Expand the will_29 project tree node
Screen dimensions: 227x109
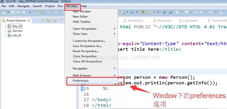tap(6, 35)
